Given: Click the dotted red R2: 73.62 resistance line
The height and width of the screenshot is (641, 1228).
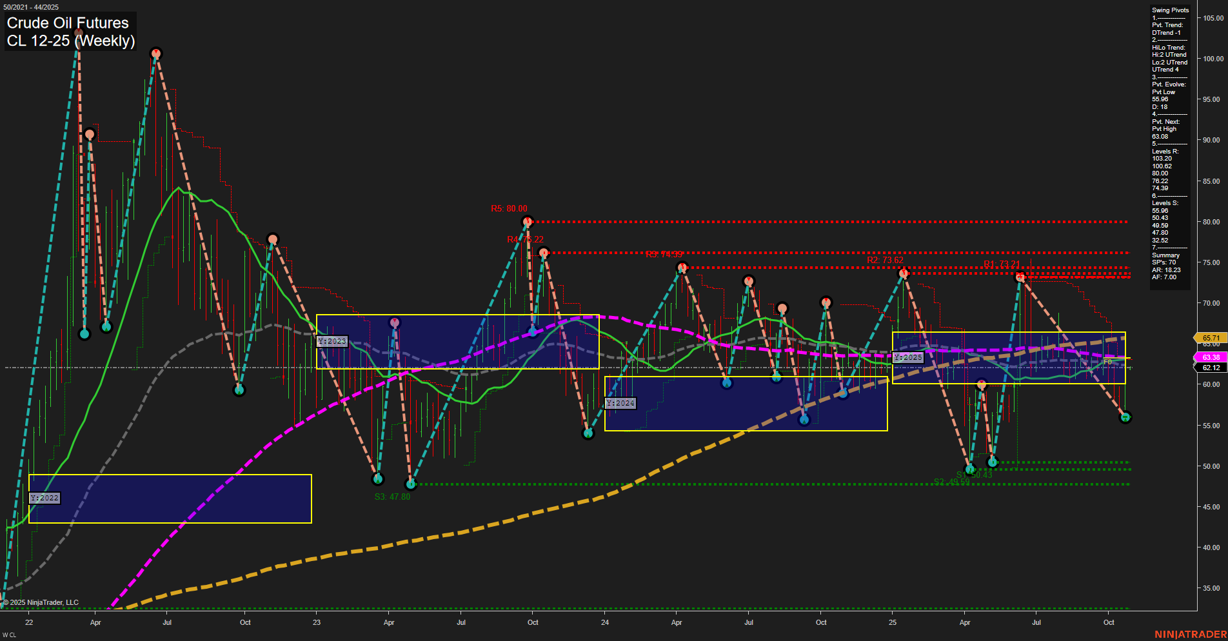Looking at the screenshot, I should (967, 266).
